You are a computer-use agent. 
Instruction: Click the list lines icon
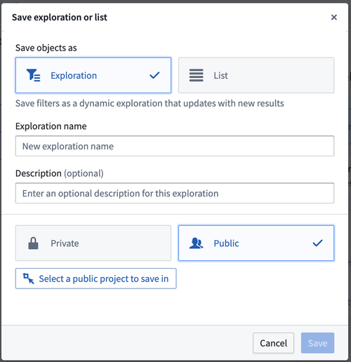(x=196, y=75)
